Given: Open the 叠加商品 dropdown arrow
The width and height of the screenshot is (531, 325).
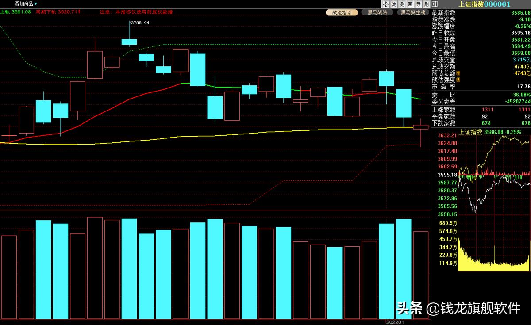Looking at the screenshot, I should coord(36,4).
